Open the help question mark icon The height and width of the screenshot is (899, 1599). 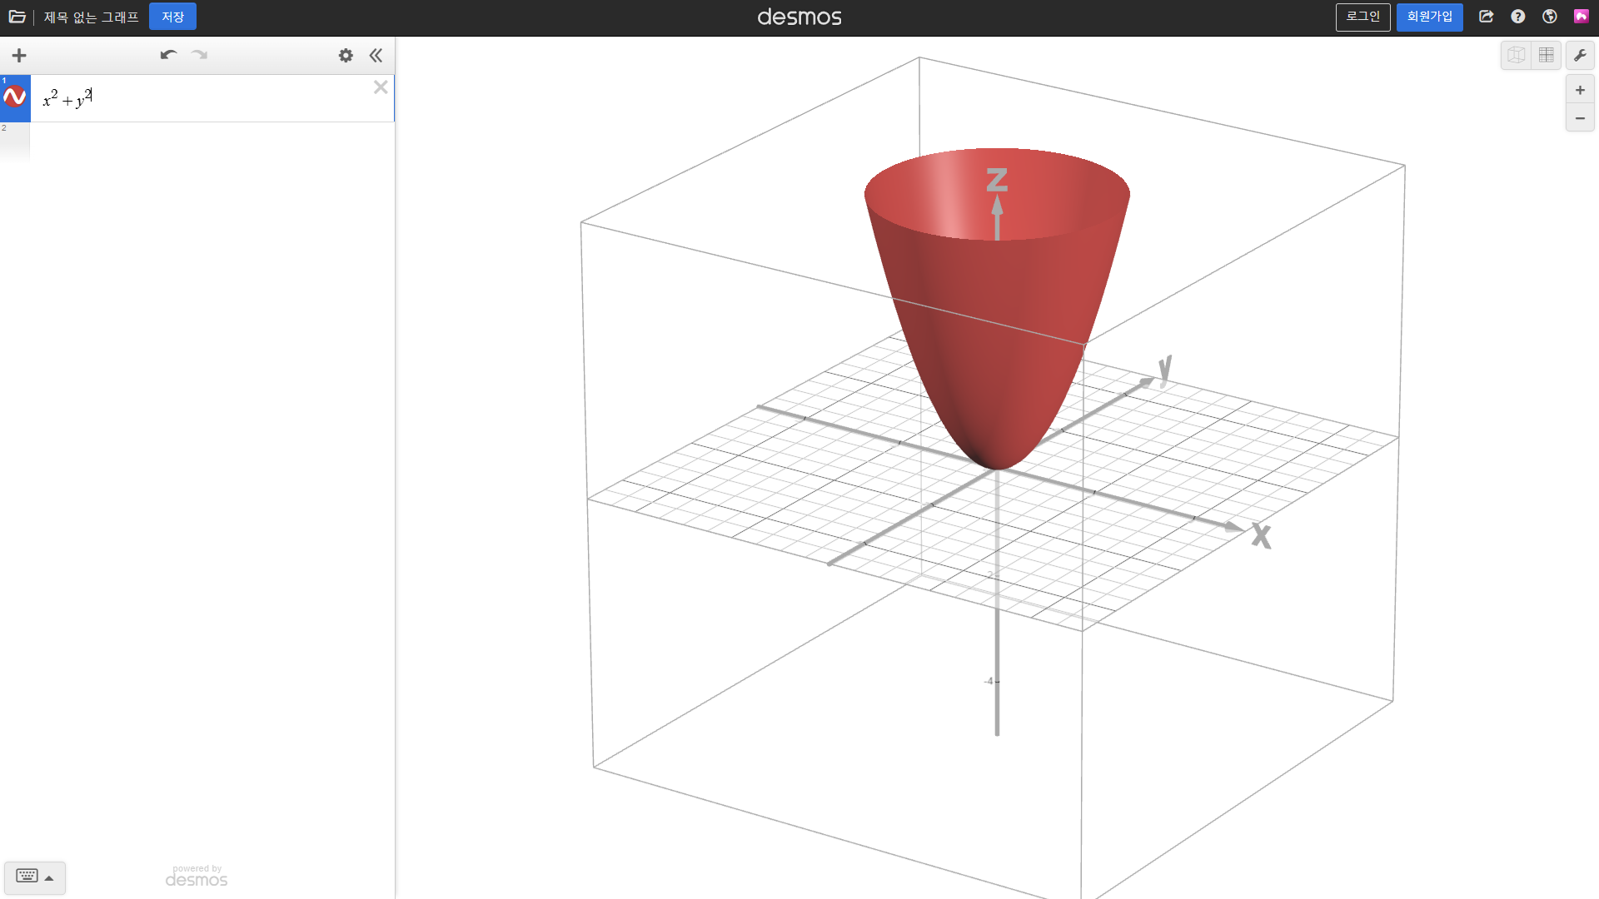tap(1518, 17)
